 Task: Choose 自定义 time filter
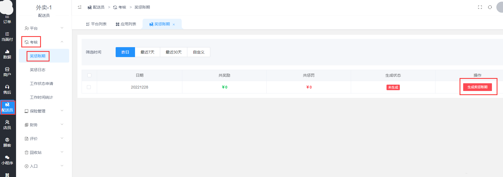pyautogui.click(x=199, y=52)
